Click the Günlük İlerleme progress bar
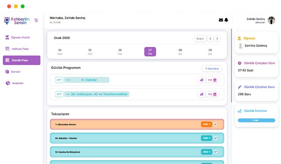 click(256, 120)
